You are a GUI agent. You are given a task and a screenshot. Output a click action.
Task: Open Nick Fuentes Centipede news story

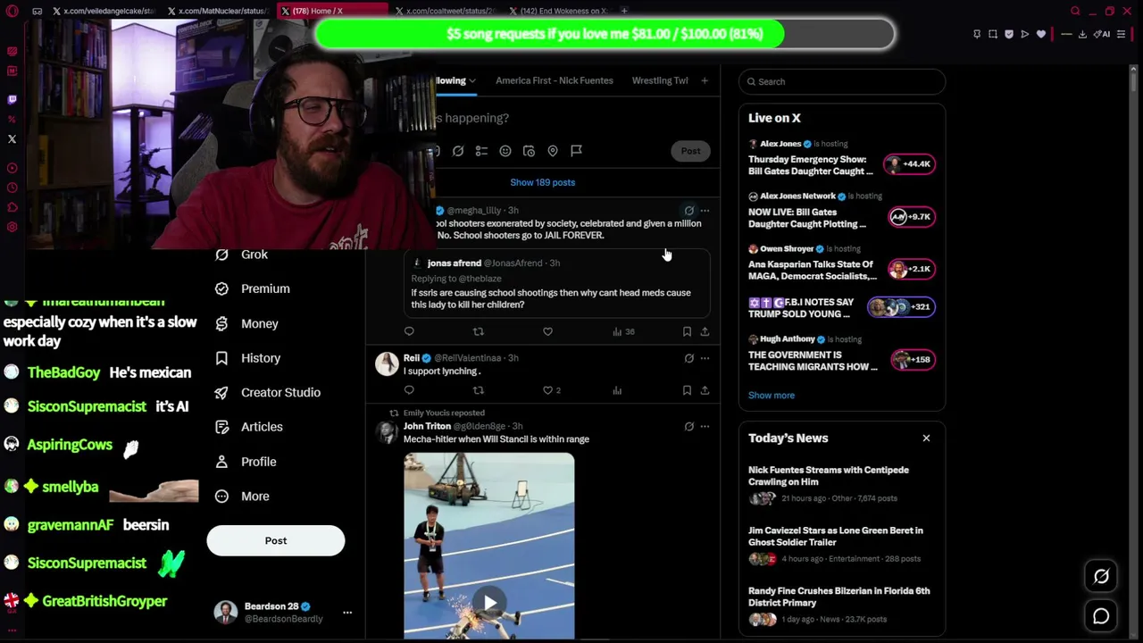pos(841,484)
